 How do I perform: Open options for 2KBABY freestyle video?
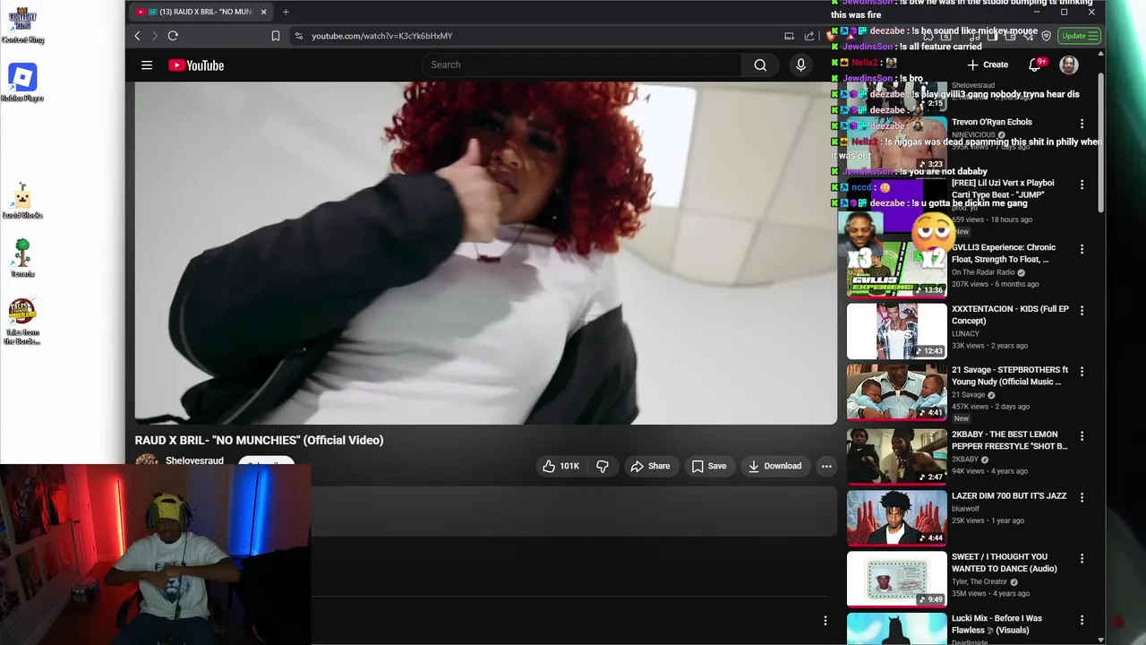(x=1082, y=436)
